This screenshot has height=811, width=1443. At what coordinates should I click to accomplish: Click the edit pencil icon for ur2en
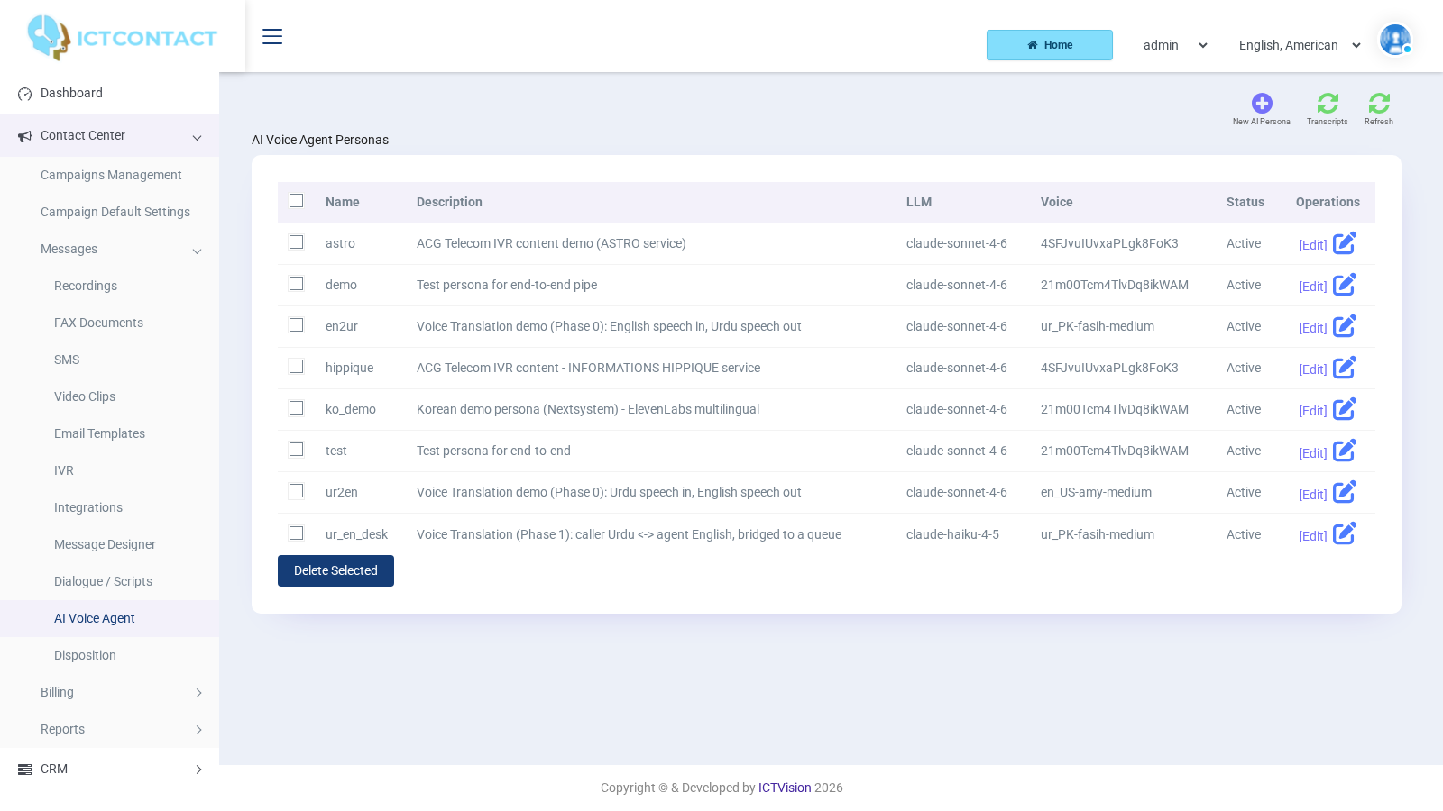tap(1345, 492)
